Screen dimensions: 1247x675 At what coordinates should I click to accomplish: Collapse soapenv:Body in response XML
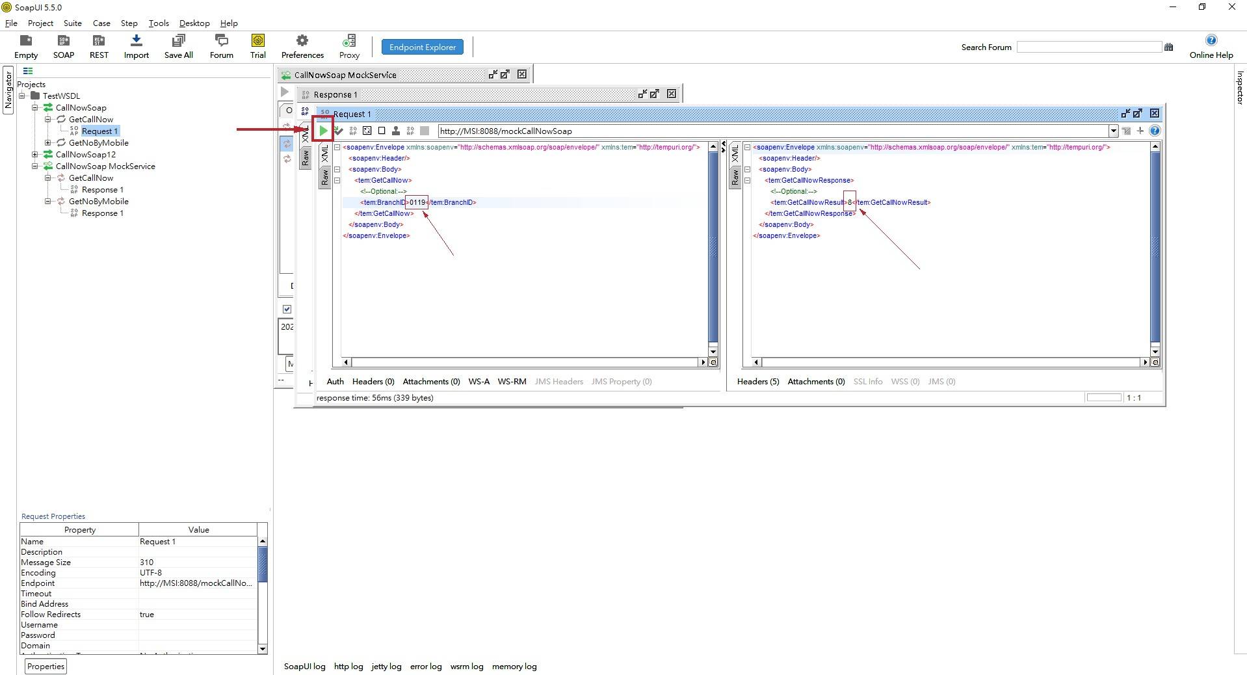[747, 169]
